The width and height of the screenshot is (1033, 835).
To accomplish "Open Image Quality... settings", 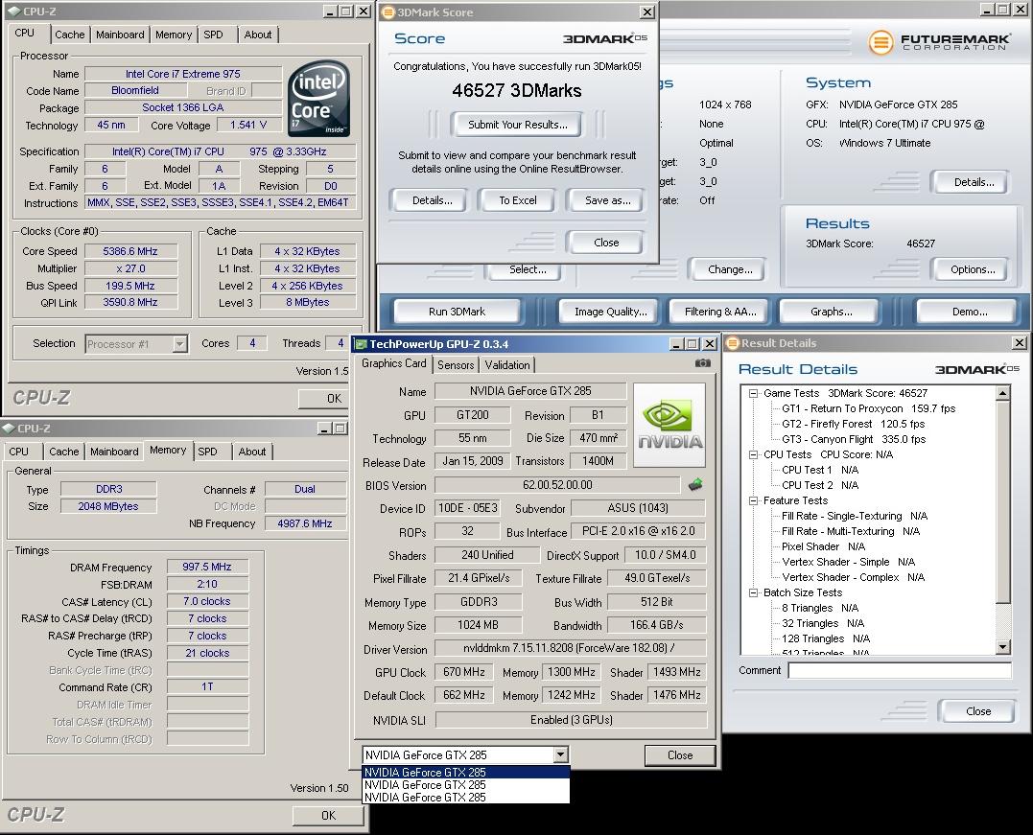I will [x=611, y=312].
